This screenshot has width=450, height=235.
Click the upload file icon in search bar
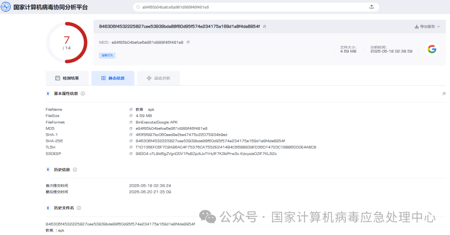point(371,7)
